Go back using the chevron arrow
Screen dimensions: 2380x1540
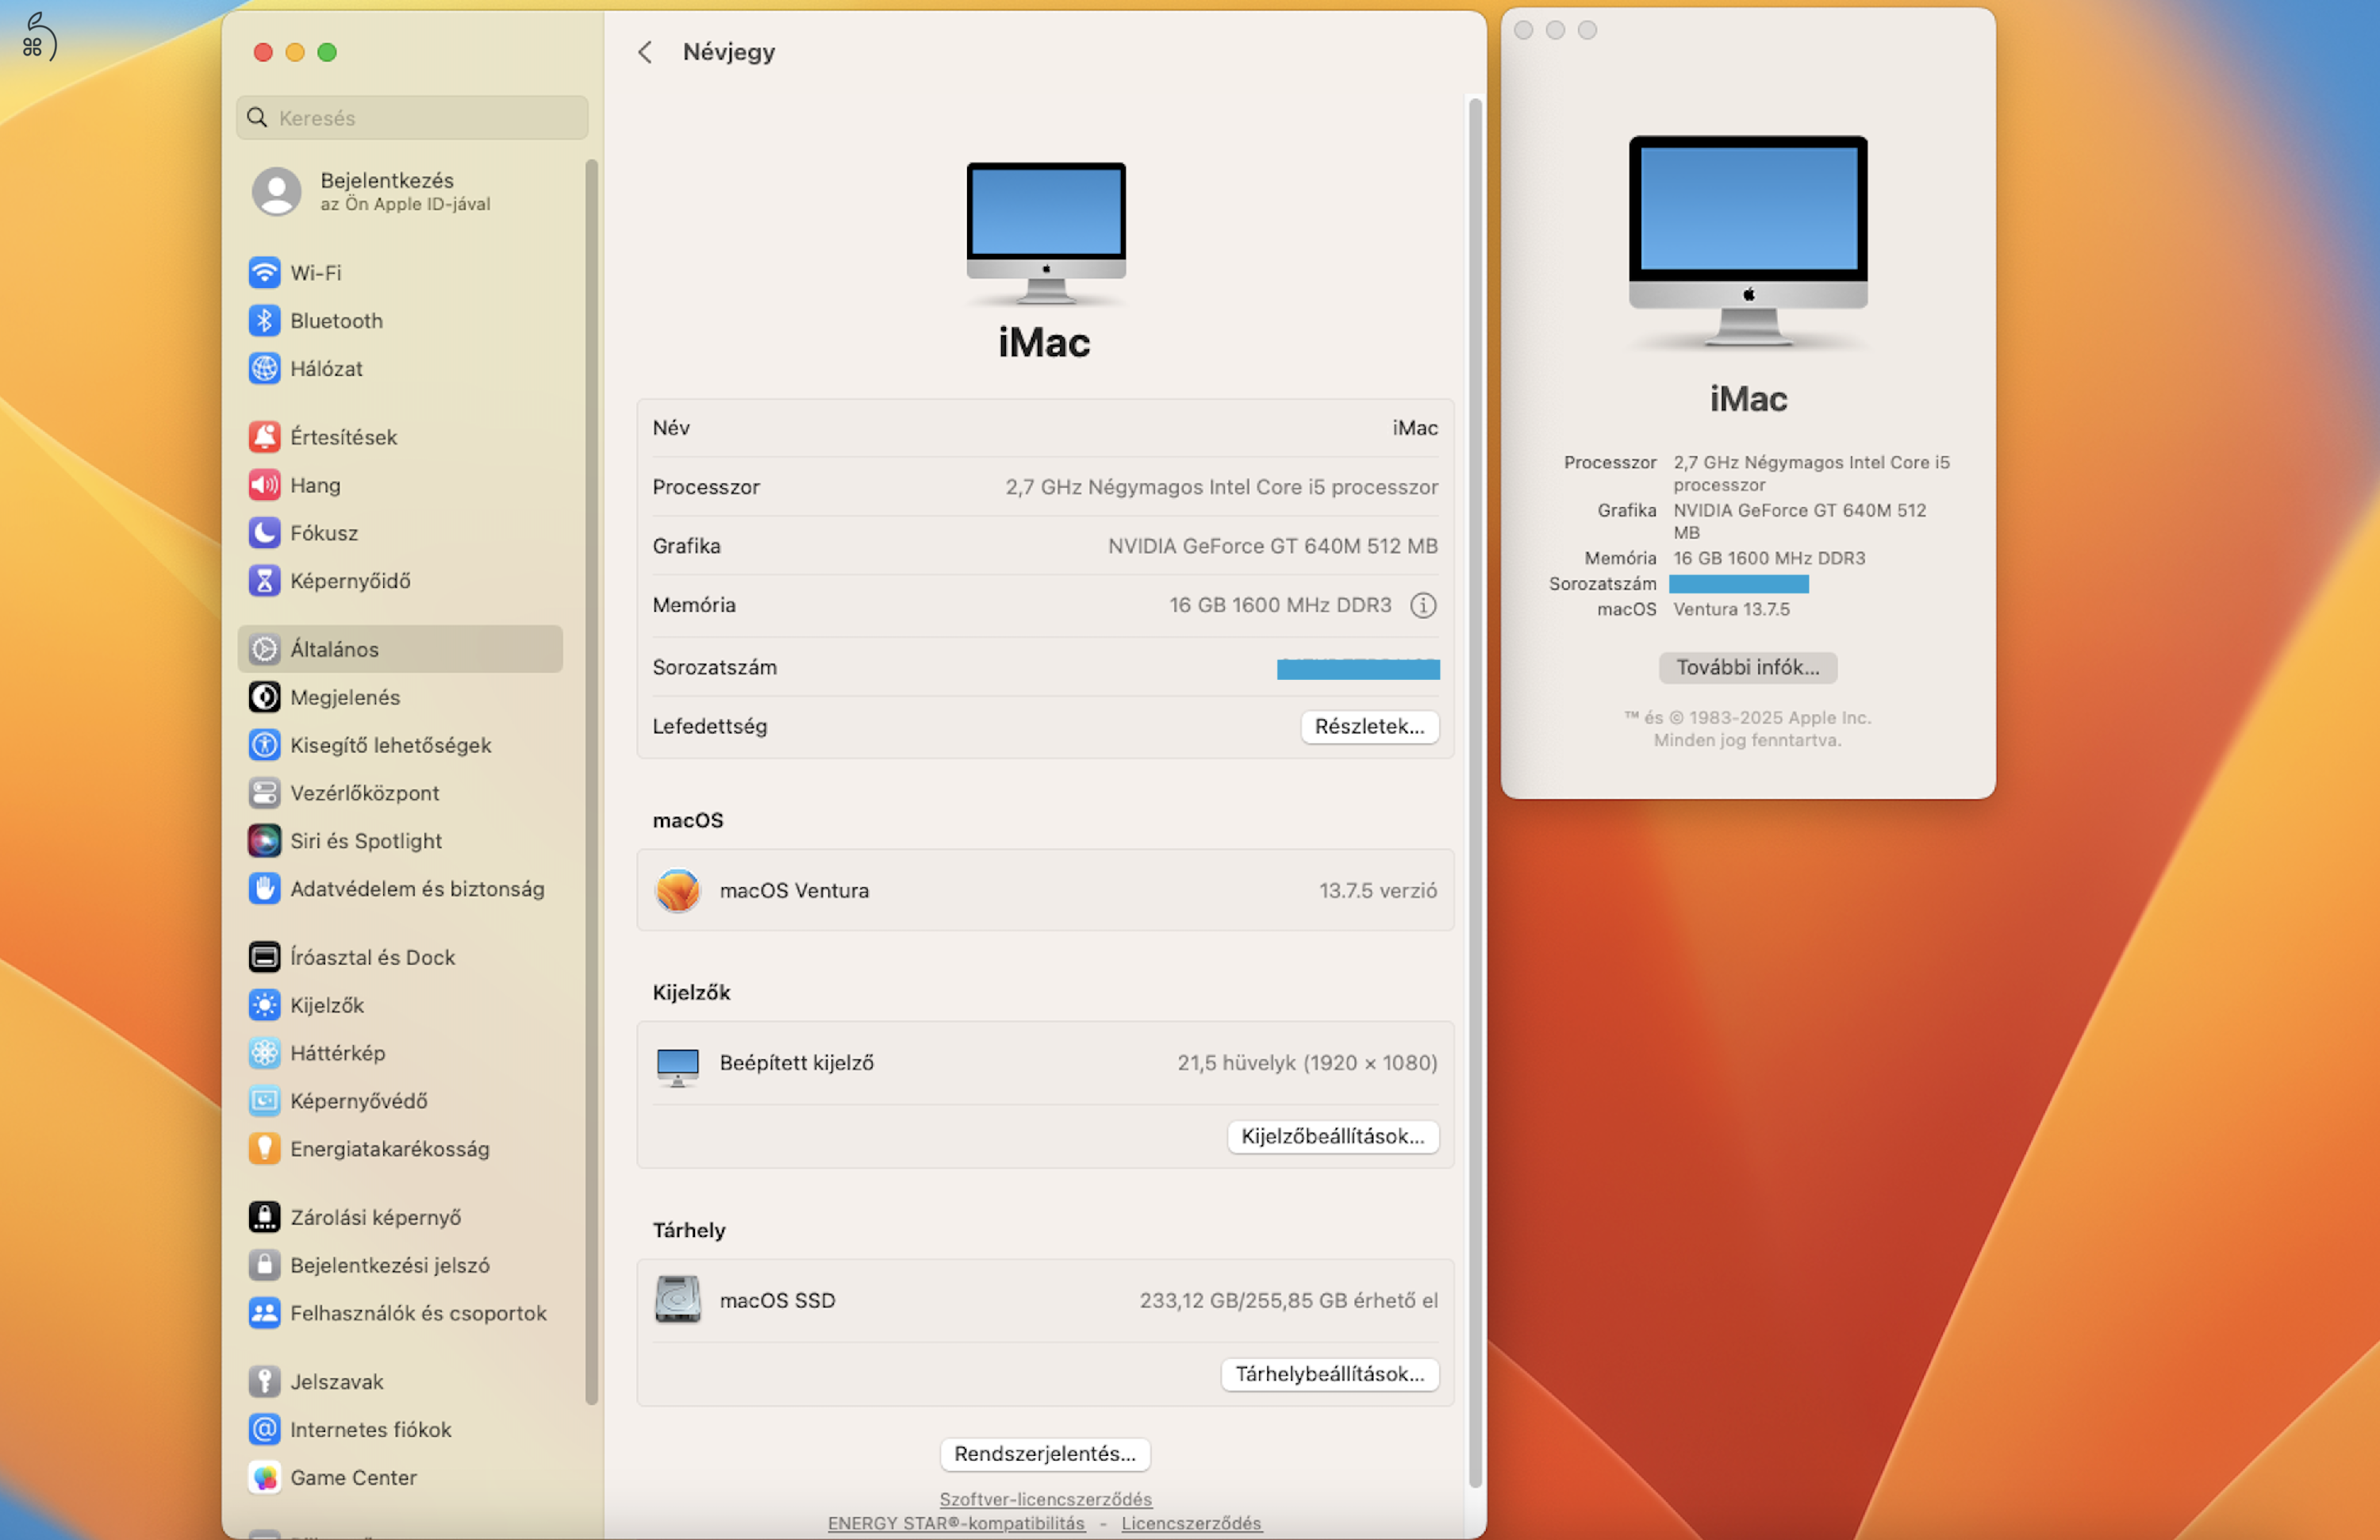tap(646, 52)
